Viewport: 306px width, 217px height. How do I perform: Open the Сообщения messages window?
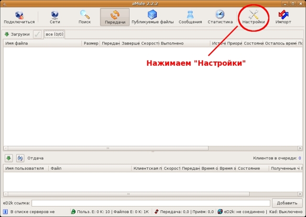[190, 17]
